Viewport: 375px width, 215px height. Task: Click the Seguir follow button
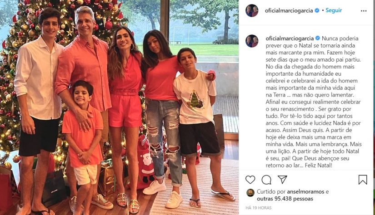point(334,10)
